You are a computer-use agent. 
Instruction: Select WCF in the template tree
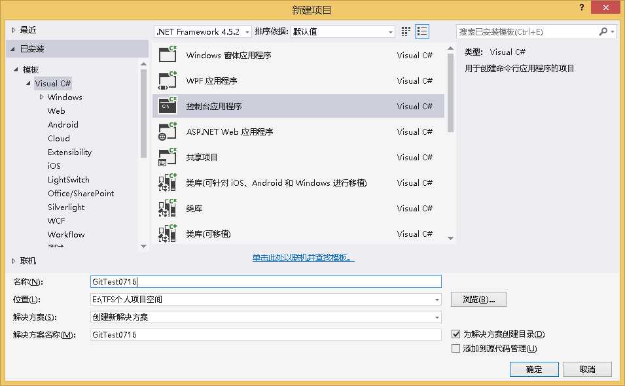pyautogui.click(x=56, y=220)
